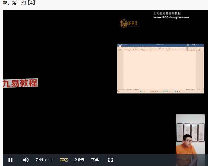Click the Windows Start icon in the shared screen
Image resolution: width=208 pixels, height=166 pixels.
(141, 92)
